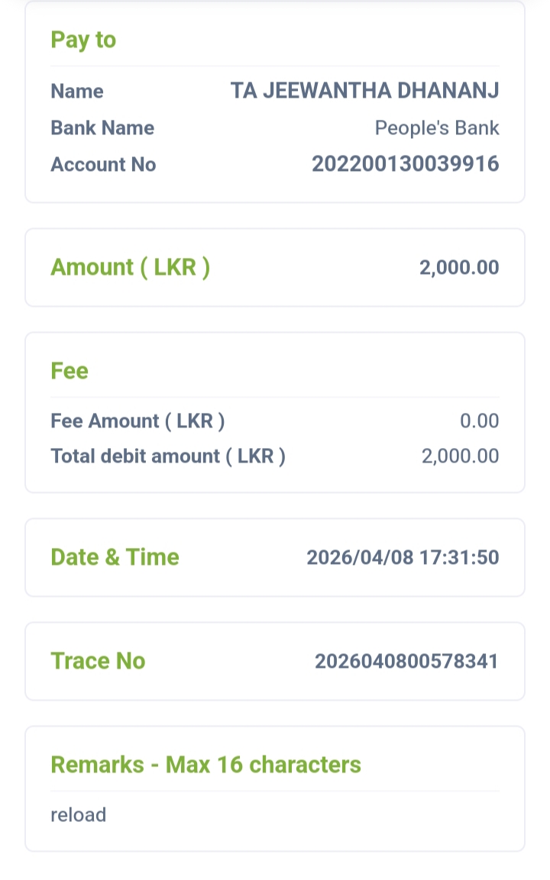This screenshot has height=880, width=550.
Task: Click the "Date & Time" heading
Action: (115, 557)
